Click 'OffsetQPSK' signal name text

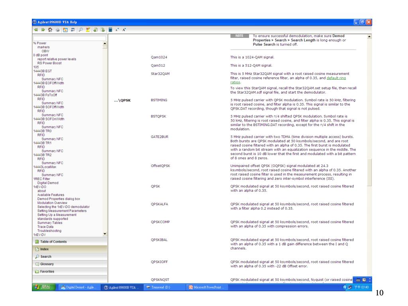[x=160, y=166]
